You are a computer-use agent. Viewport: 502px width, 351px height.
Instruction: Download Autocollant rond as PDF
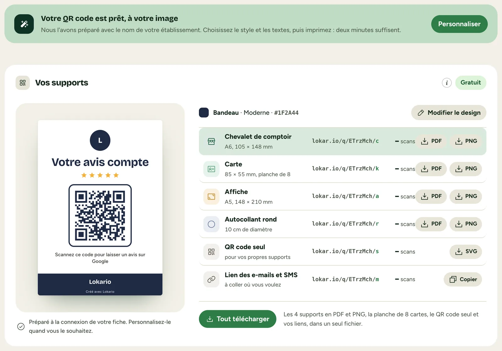(431, 224)
